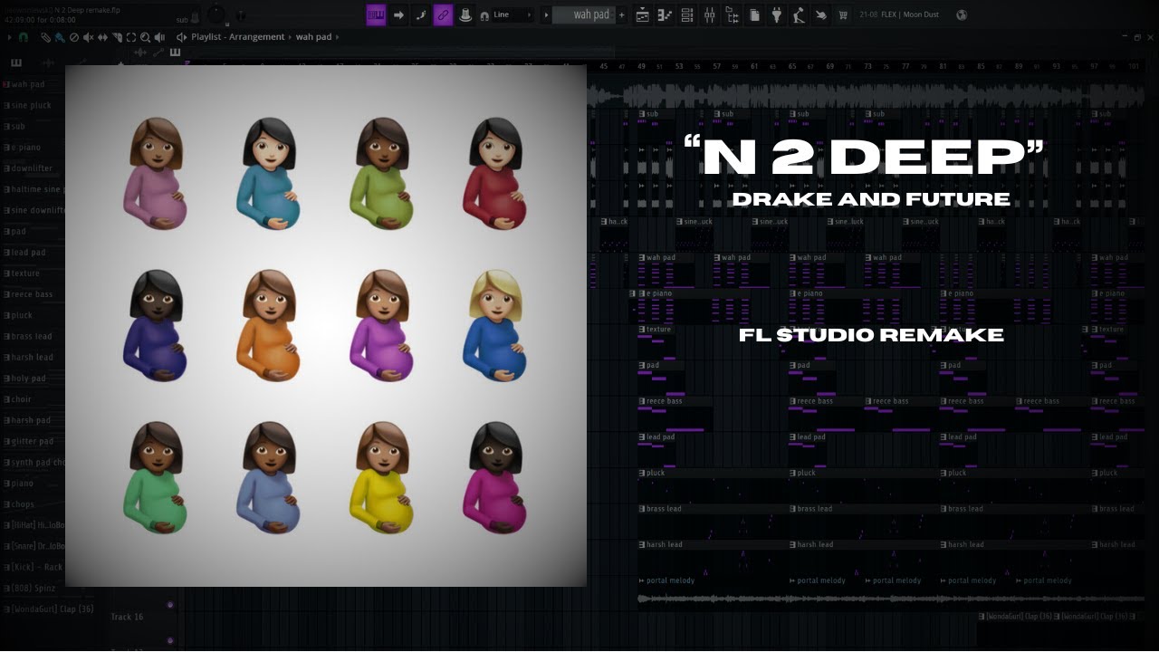Click the globe icon in the top bar
Image resolution: width=1159 pixels, height=652 pixels.
coord(962,14)
